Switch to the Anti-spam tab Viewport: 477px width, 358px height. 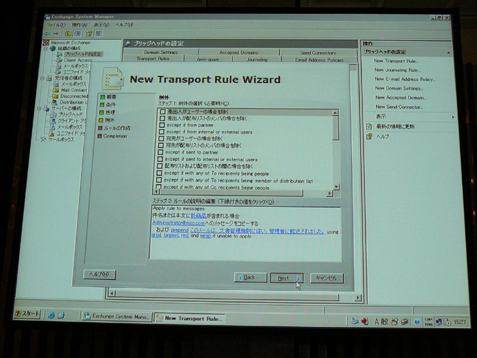point(208,59)
